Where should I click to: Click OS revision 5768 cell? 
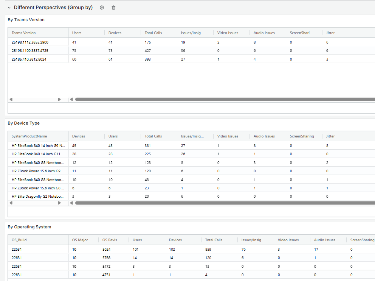pos(107,258)
